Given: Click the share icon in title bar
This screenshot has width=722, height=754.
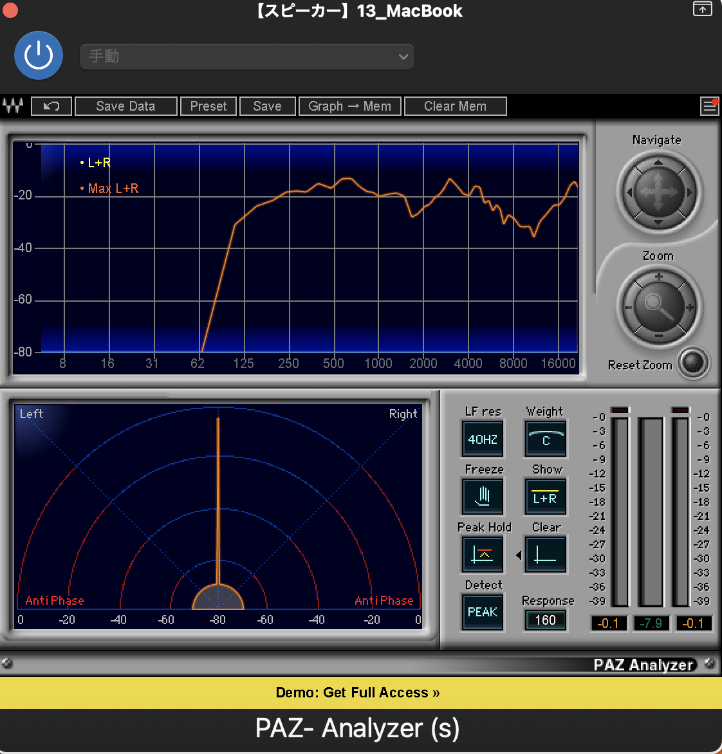Looking at the screenshot, I should coord(702,8).
